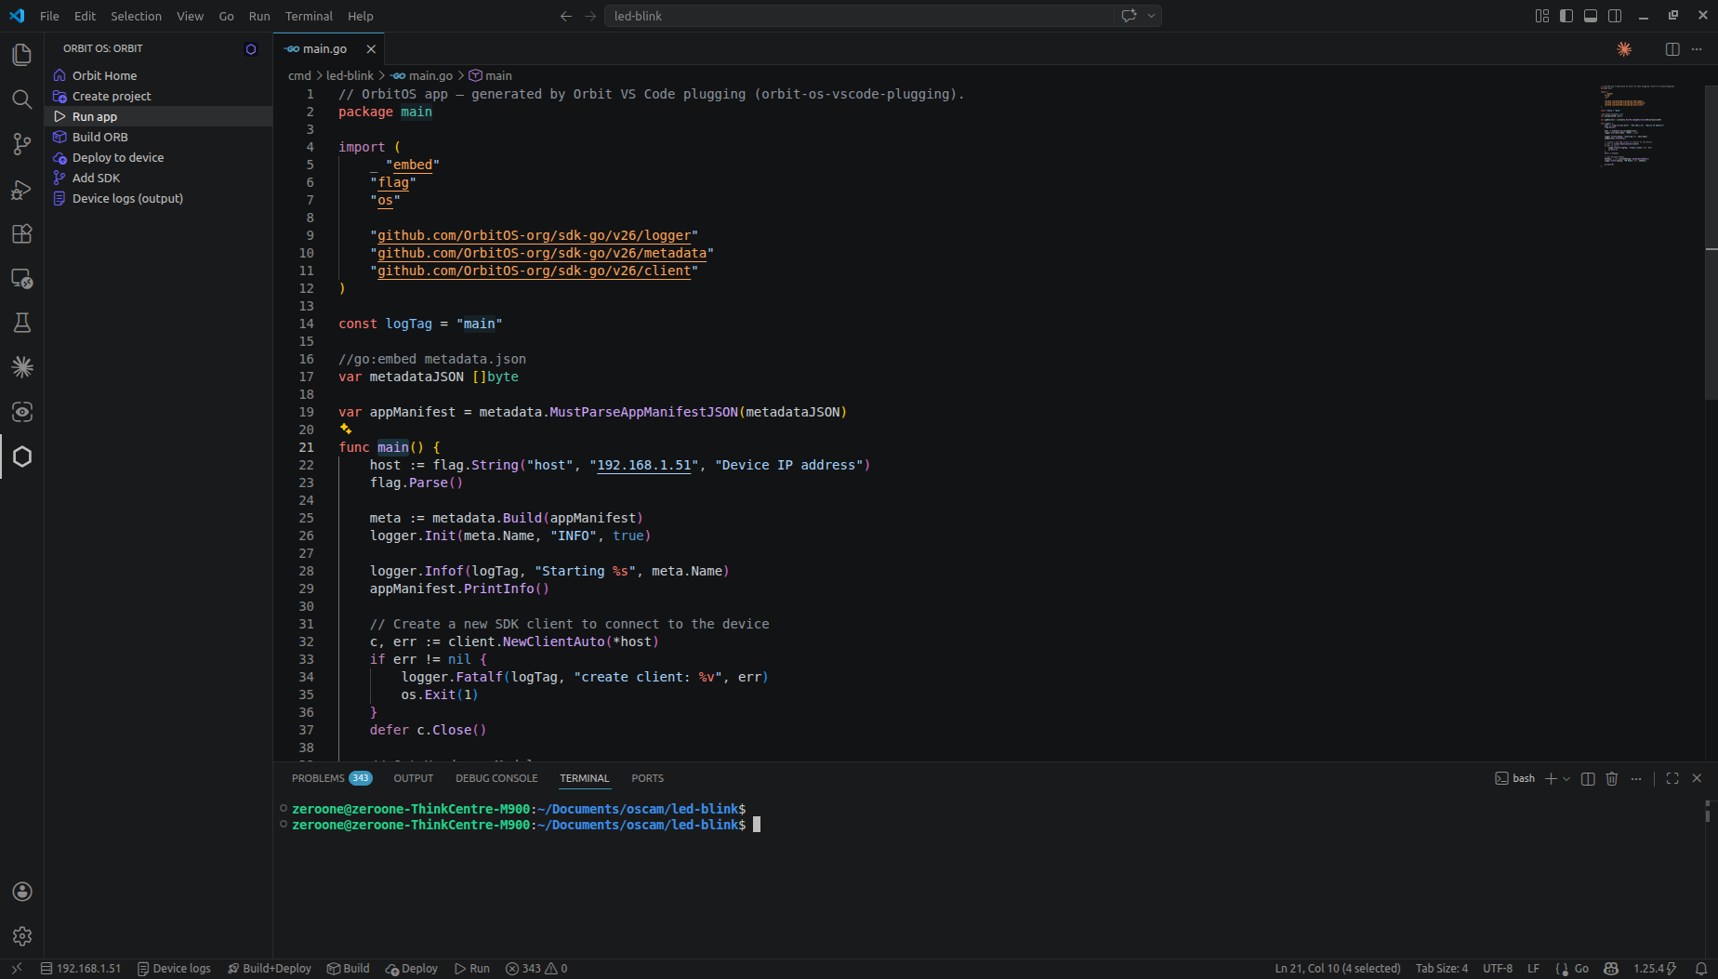The width and height of the screenshot is (1718, 979).
Task: Open the Help menu
Action: tap(361, 16)
